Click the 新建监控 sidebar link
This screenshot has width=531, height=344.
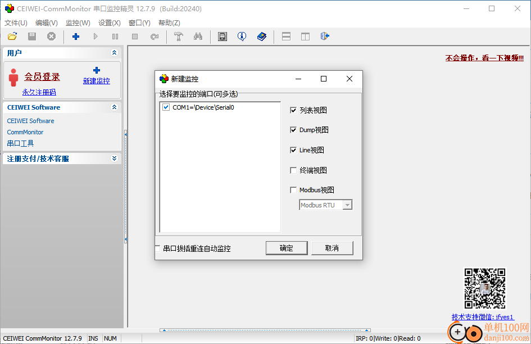point(97,81)
